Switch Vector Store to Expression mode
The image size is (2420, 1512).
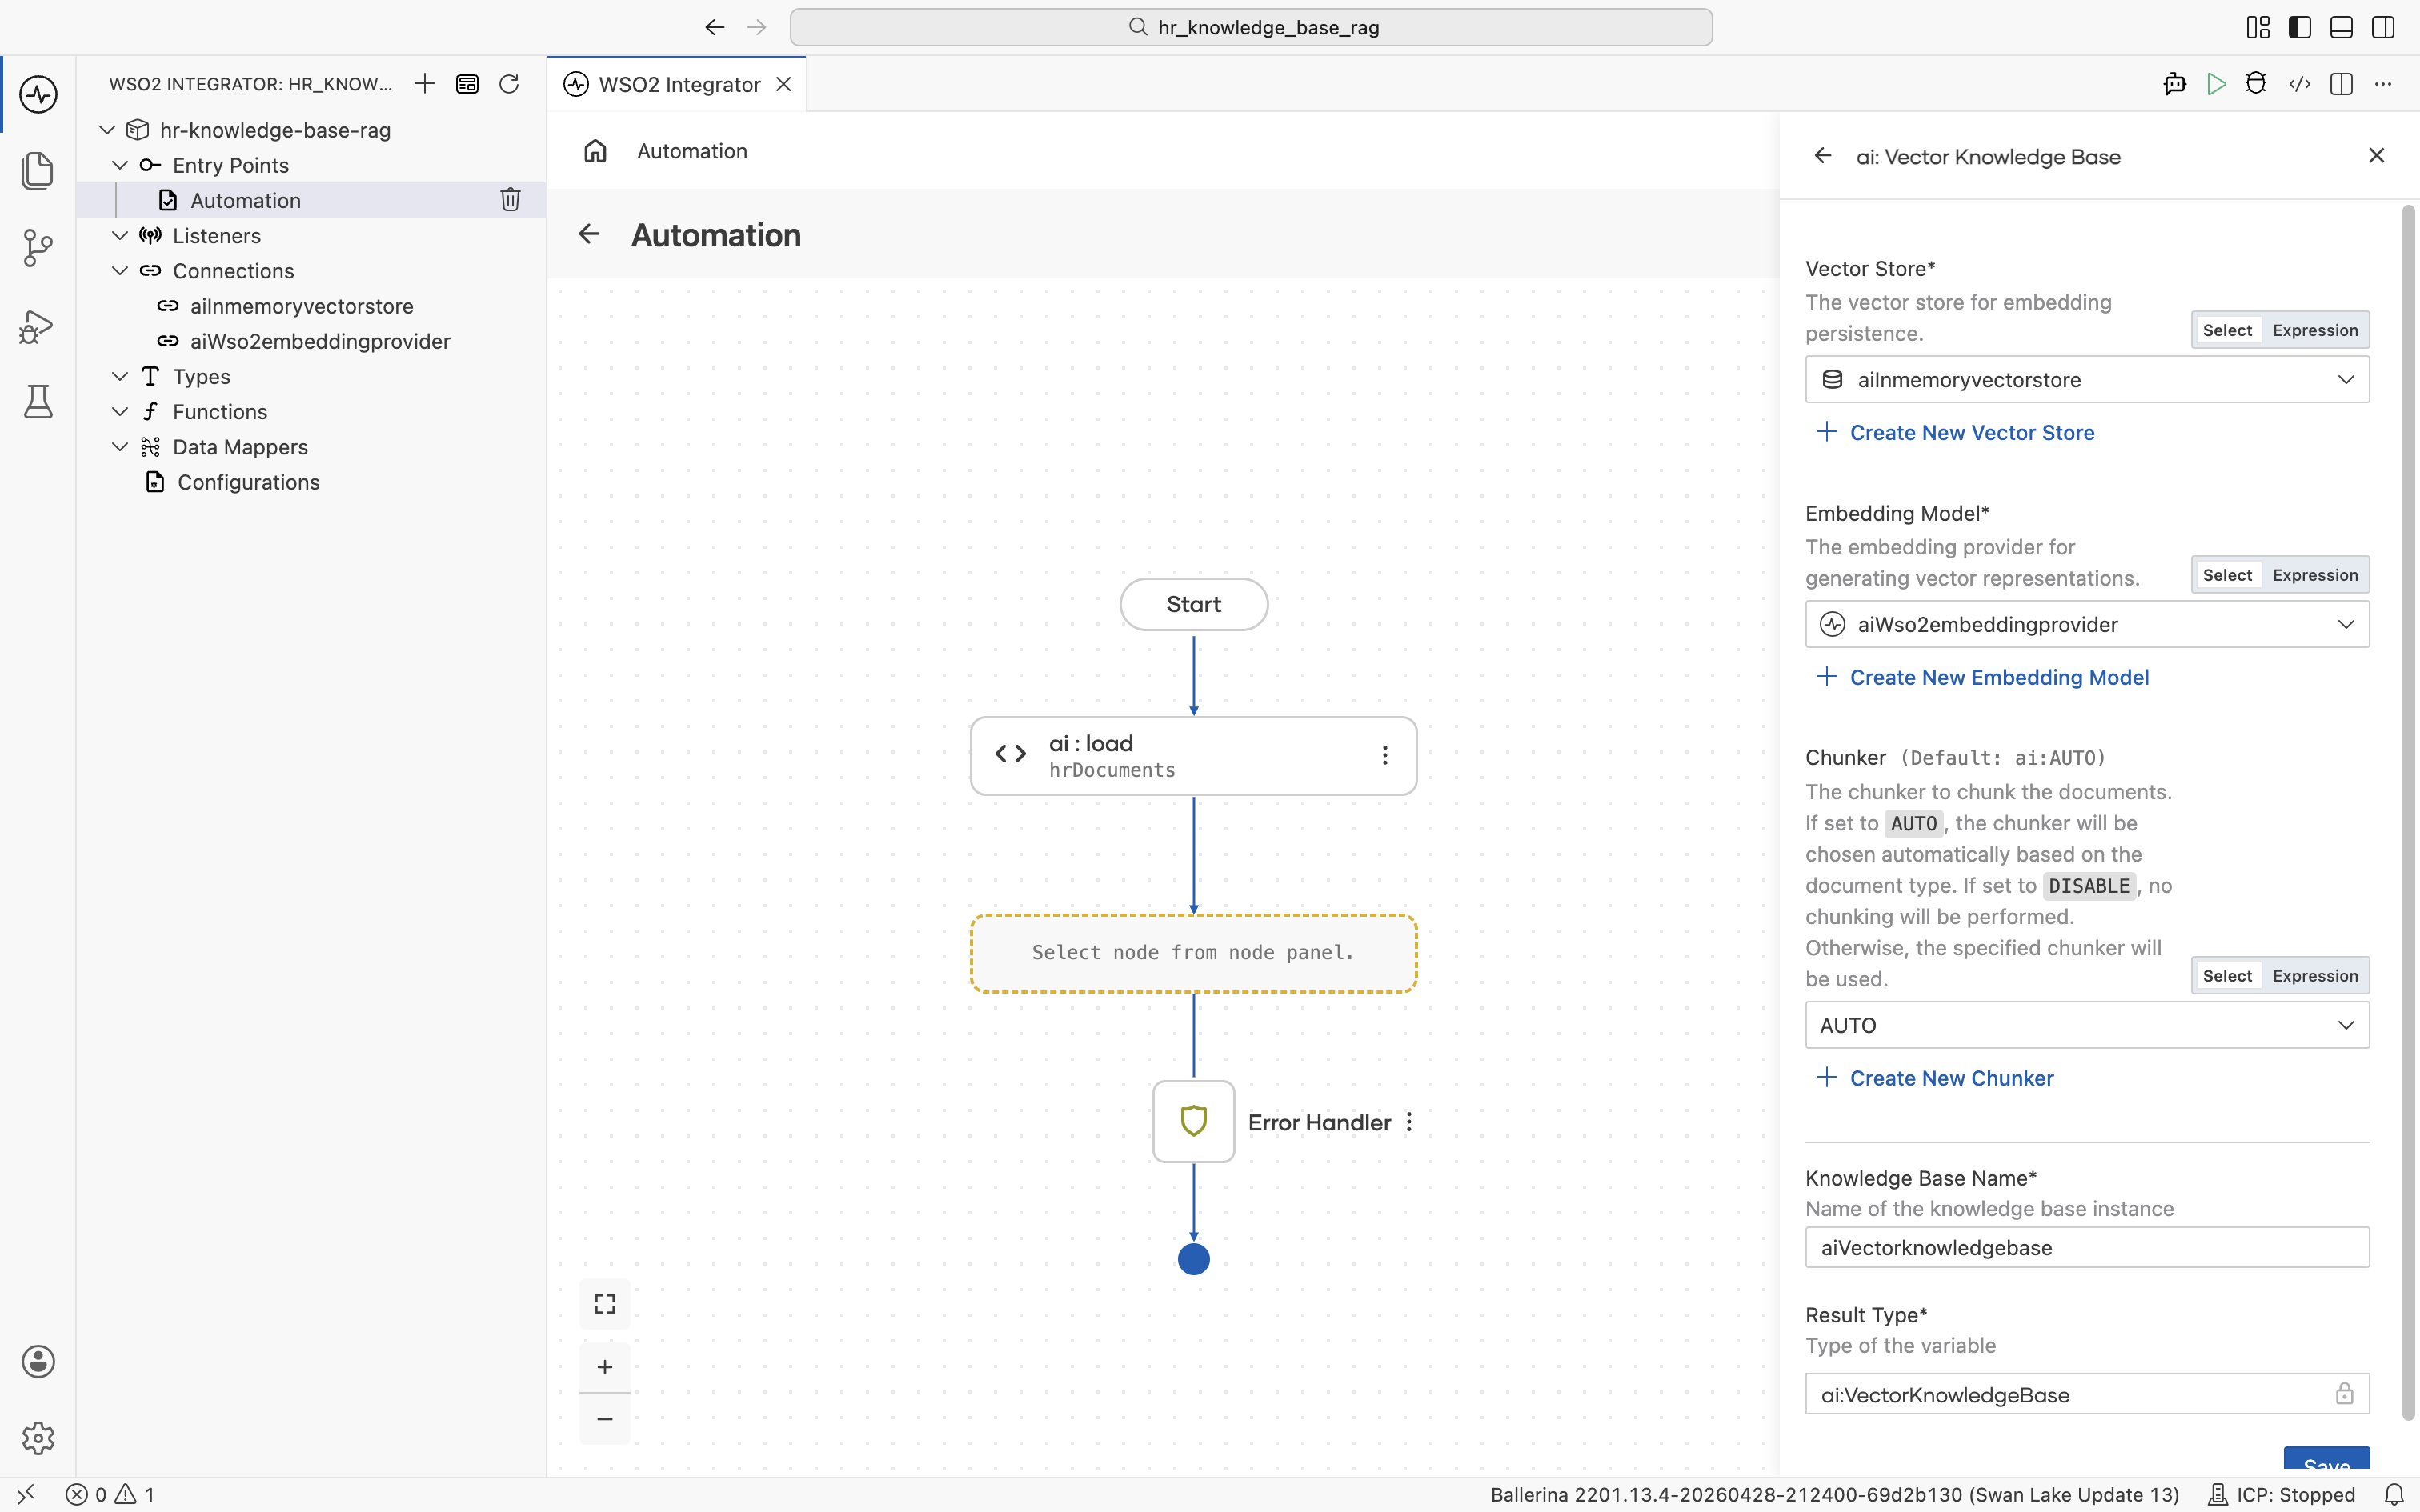pos(2315,330)
